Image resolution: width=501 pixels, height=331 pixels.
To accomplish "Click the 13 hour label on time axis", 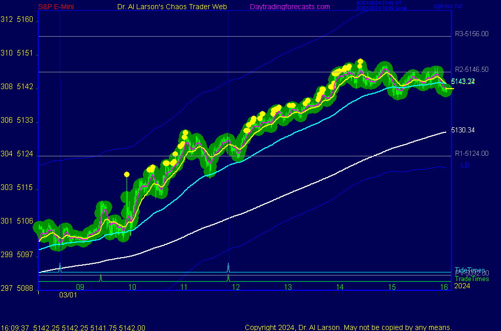I will pyautogui.click(x=288, y=287).
